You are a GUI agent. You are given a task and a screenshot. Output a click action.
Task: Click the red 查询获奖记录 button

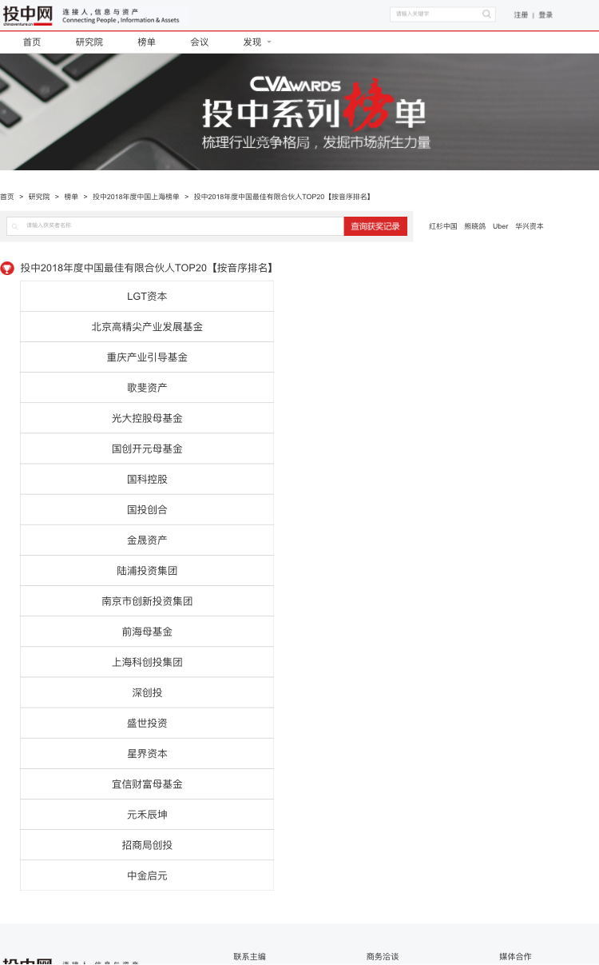pos(375,226)
